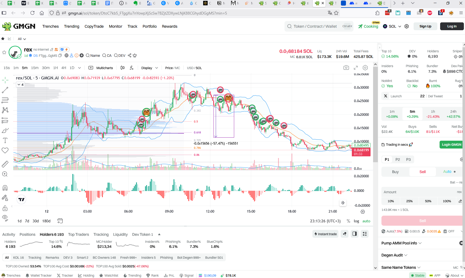
Task: Open the chart date range calendar
Action: pos(60,221)
